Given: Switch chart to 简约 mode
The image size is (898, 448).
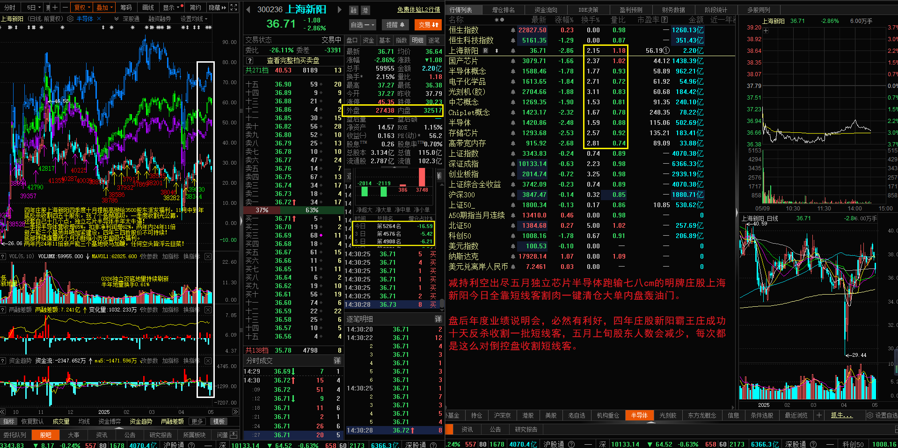Looking at the screenshot, I should tap(195, 7).
